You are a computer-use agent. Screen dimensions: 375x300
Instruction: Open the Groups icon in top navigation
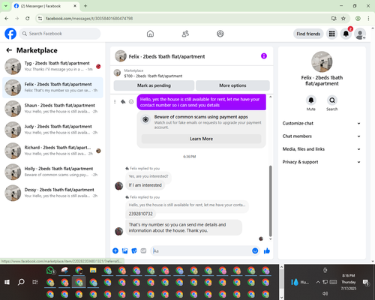point(220,34)
